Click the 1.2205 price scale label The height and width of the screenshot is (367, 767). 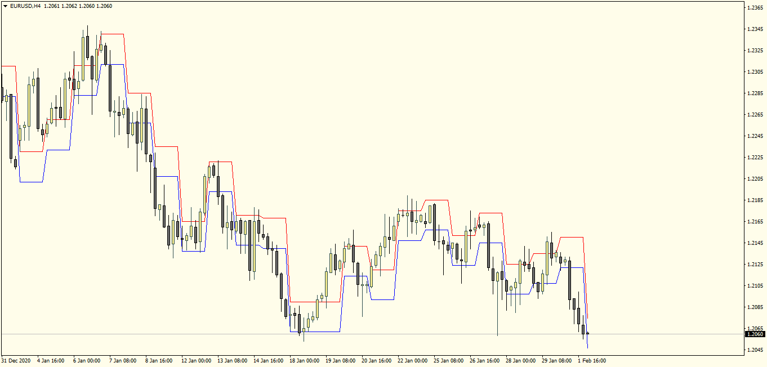coord(755,179)
